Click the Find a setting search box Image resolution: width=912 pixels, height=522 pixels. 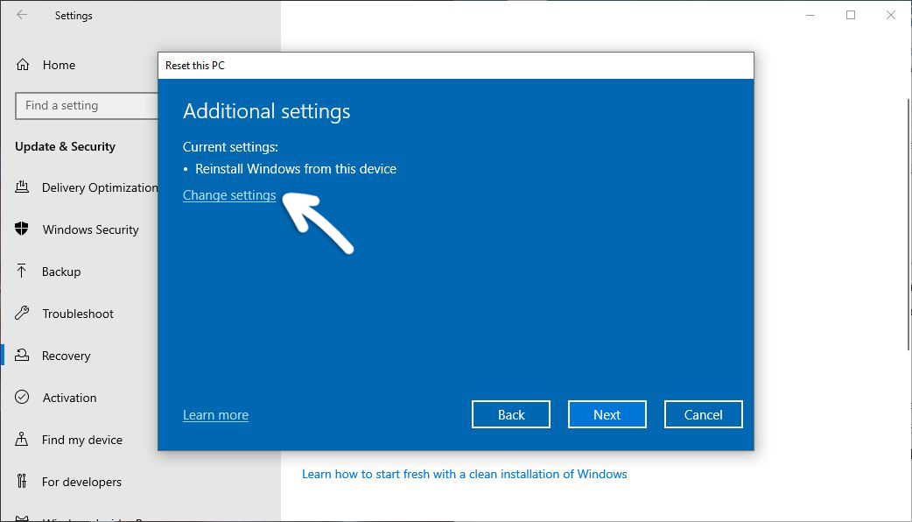(88, 105)
